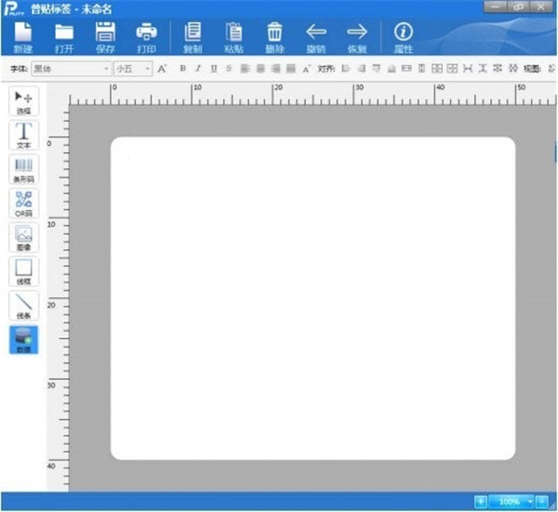The width and height of the screenshot is (558, 512).
Task: Create a new label with 新建
Action: [x=23, y=36]
